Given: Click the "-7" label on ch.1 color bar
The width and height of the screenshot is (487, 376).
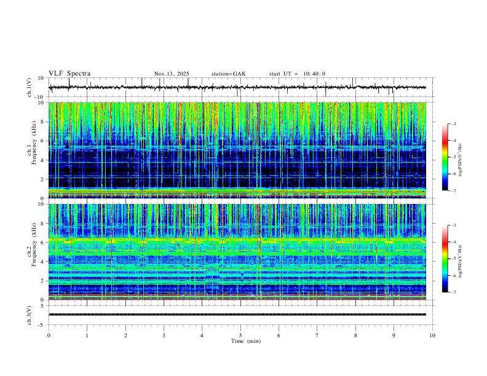Looking at the screenshot, I should (x=454, y=190).
